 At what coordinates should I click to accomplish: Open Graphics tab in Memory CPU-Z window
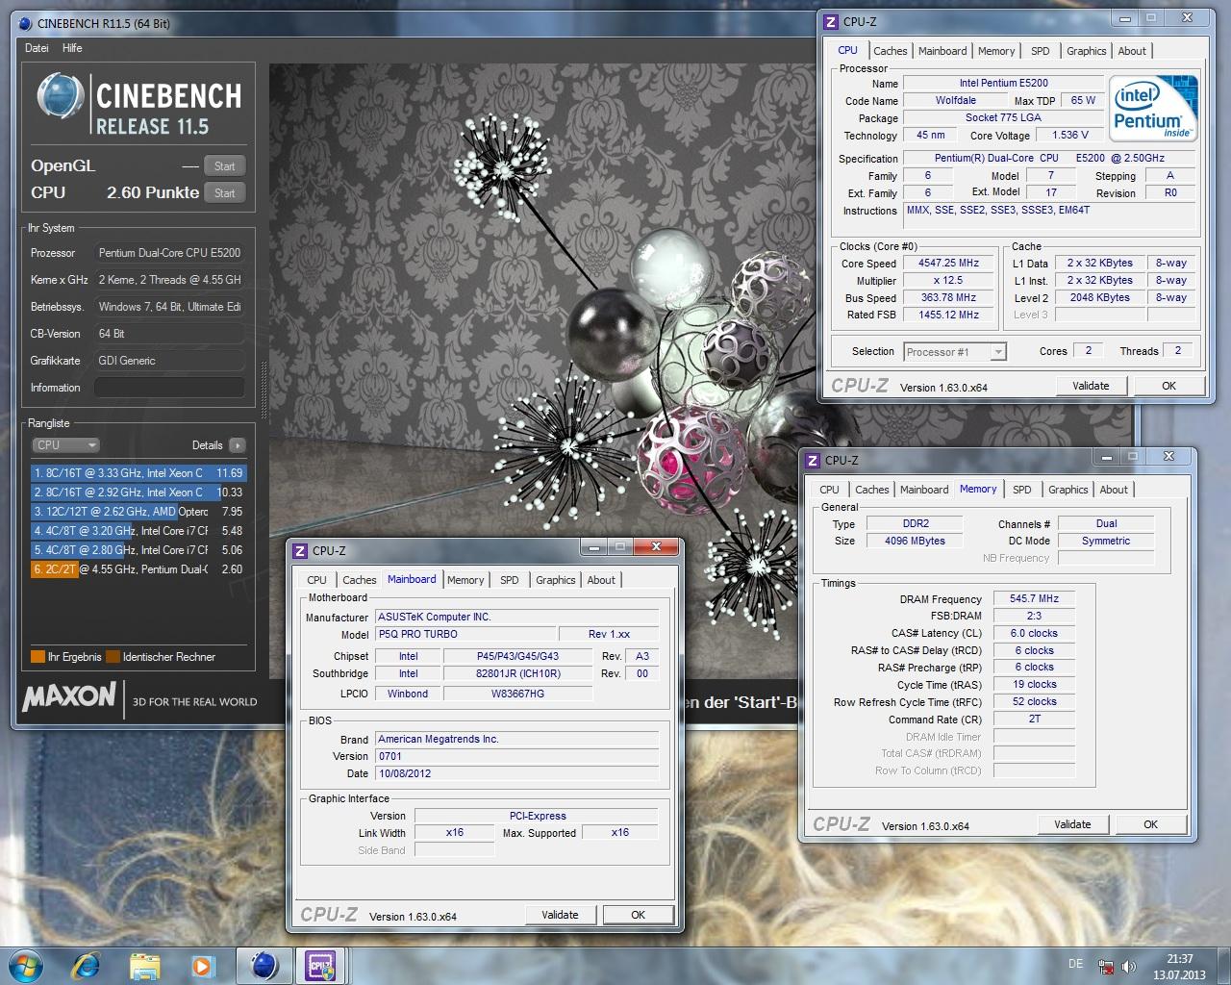[1068, 490]
